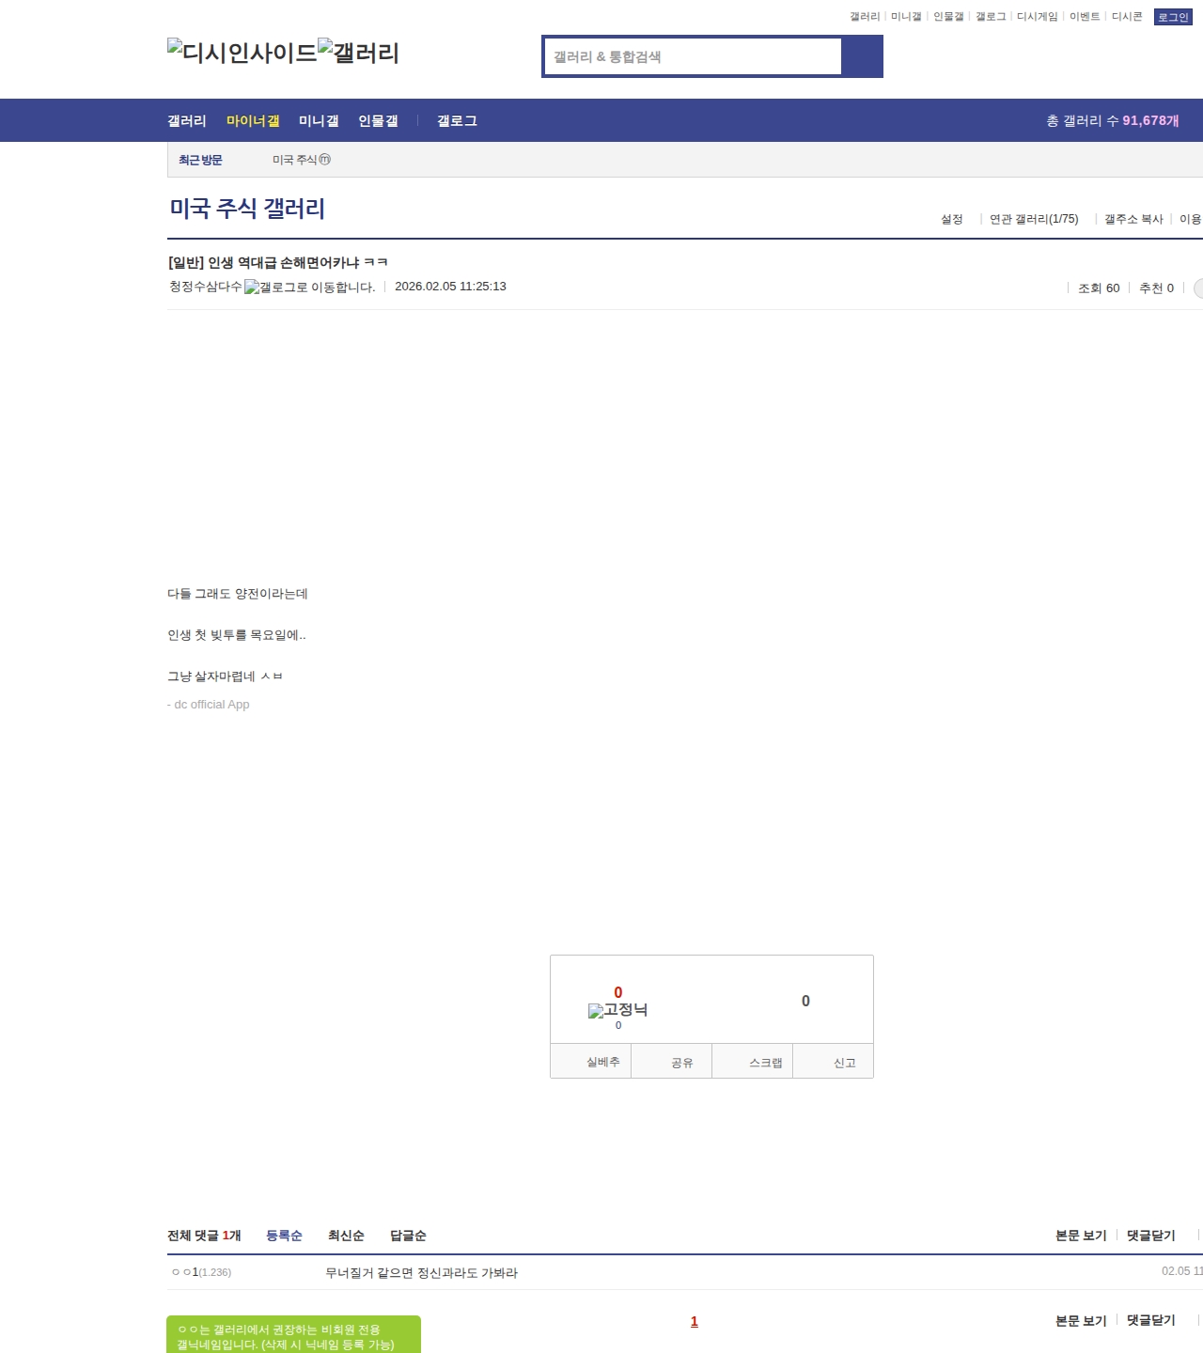Sort comments by 최신순

tap(346, 1236)
